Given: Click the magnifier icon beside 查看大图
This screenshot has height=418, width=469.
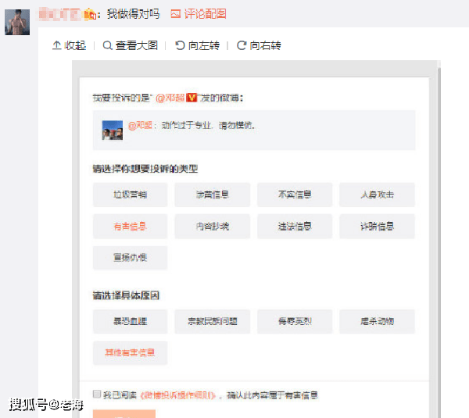Looking at the screenshot, I should (107, 45).
